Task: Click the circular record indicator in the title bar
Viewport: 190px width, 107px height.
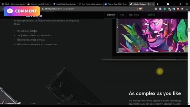Action: [168, 4]
